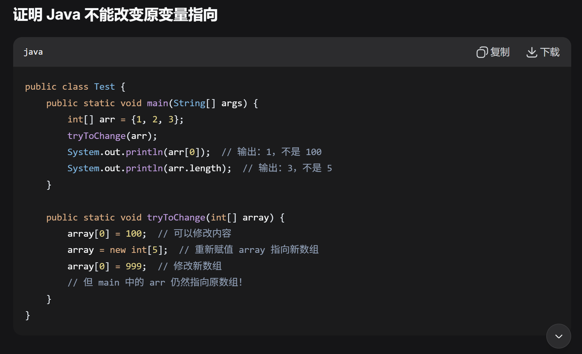Image resolution: width=582 pixels, height=354 pixels.
Task: Click the line 'public class Test {'
Action: 75,87
